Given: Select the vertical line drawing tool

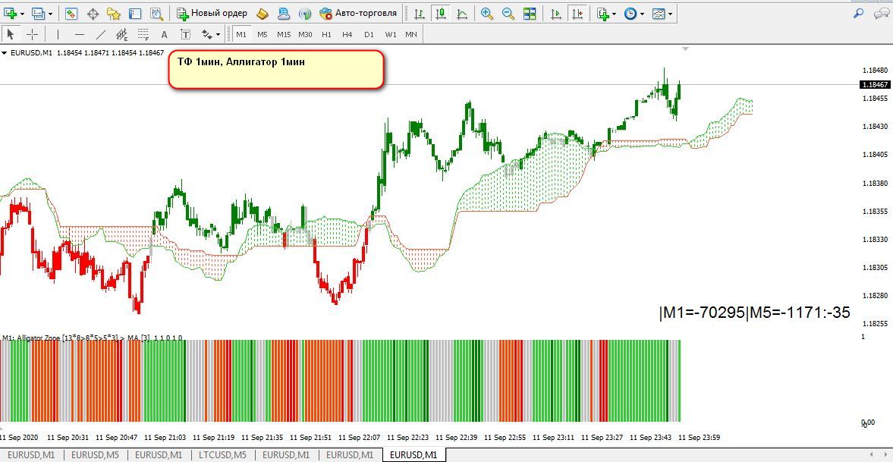Looking at the screenshot, I should click(58, 34).
